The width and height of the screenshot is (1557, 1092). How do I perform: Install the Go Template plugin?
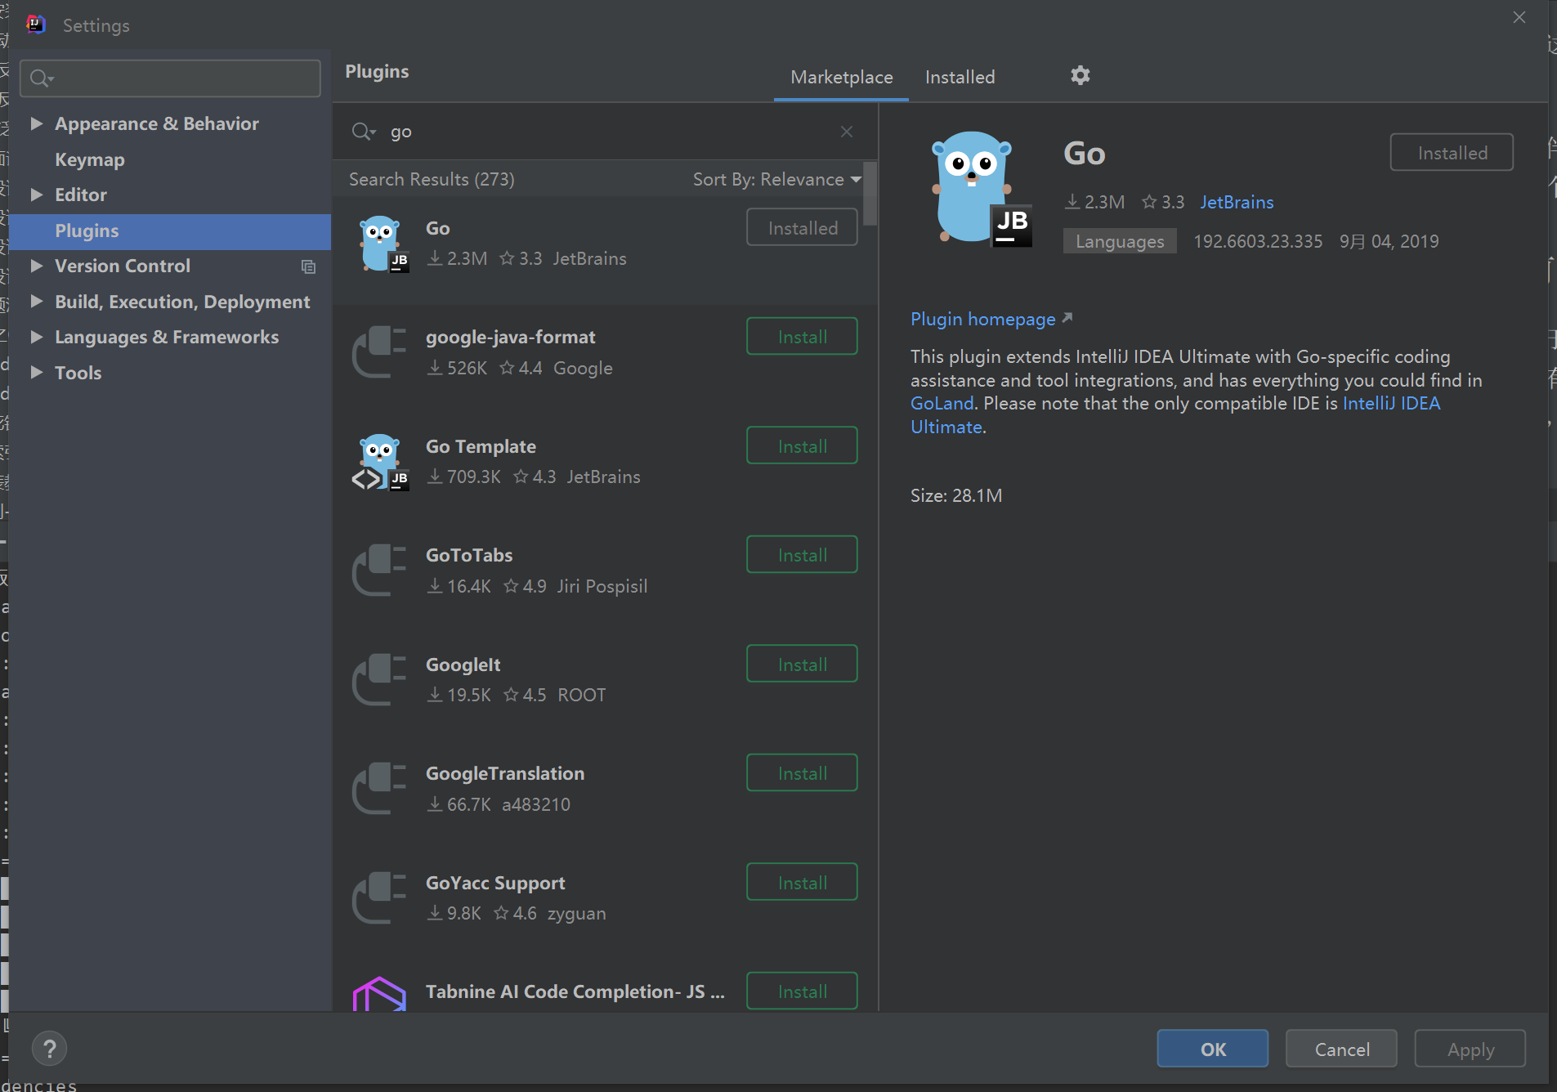pyautogui.click(x=802, y=446)
